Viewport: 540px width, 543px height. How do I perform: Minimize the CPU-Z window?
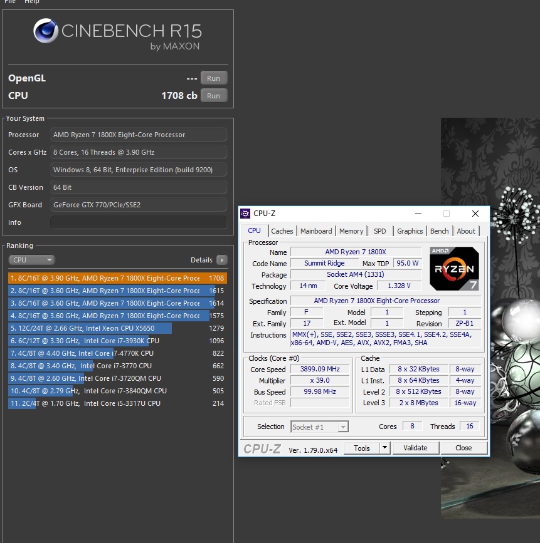click(x=418, y=214)
